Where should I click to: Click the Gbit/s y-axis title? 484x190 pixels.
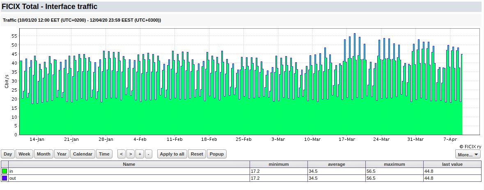coord(7,81)
